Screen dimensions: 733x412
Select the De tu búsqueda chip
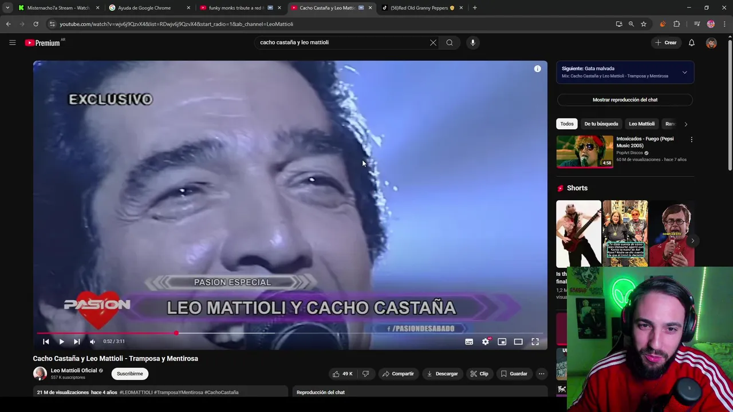coord(601,124)
